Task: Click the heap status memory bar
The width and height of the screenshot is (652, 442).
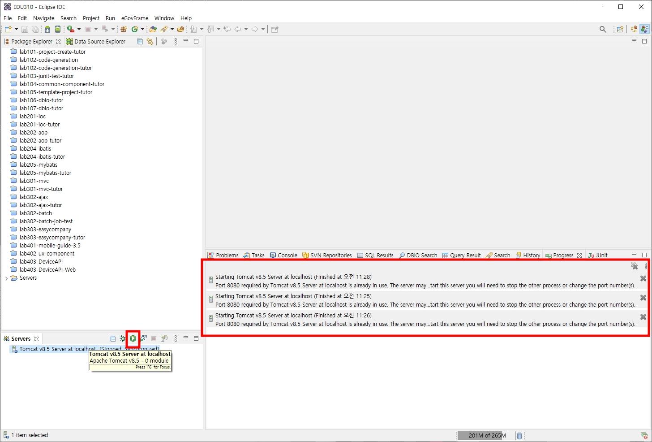Action: pyautogui.click(x=485, y=436)
